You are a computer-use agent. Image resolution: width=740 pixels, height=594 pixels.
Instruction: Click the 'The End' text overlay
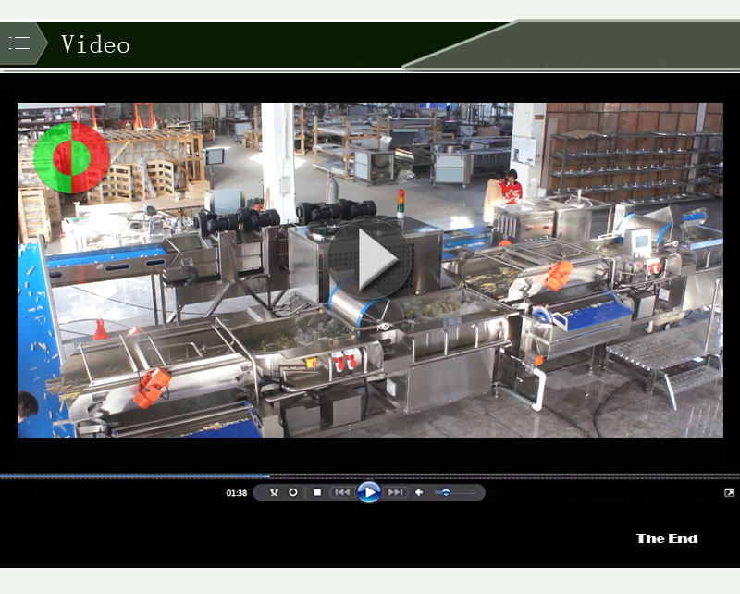(669, 538)
